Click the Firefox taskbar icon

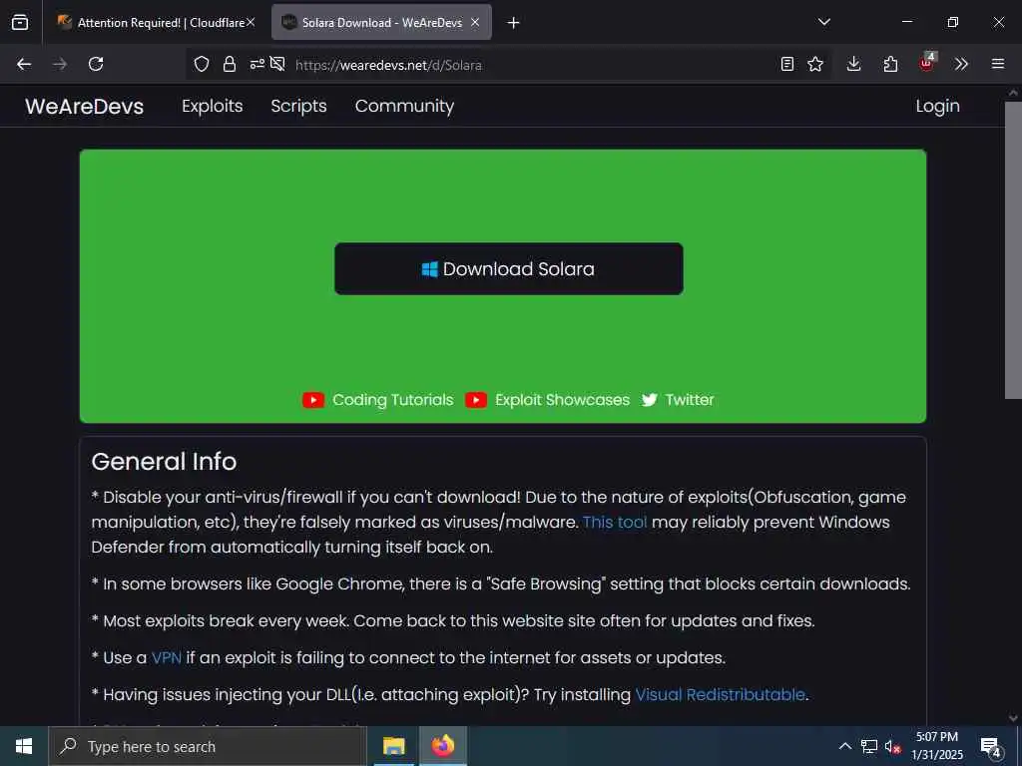[442, 746]
